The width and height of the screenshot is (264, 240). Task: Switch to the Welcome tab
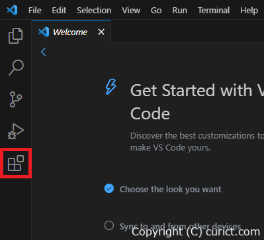71,32
